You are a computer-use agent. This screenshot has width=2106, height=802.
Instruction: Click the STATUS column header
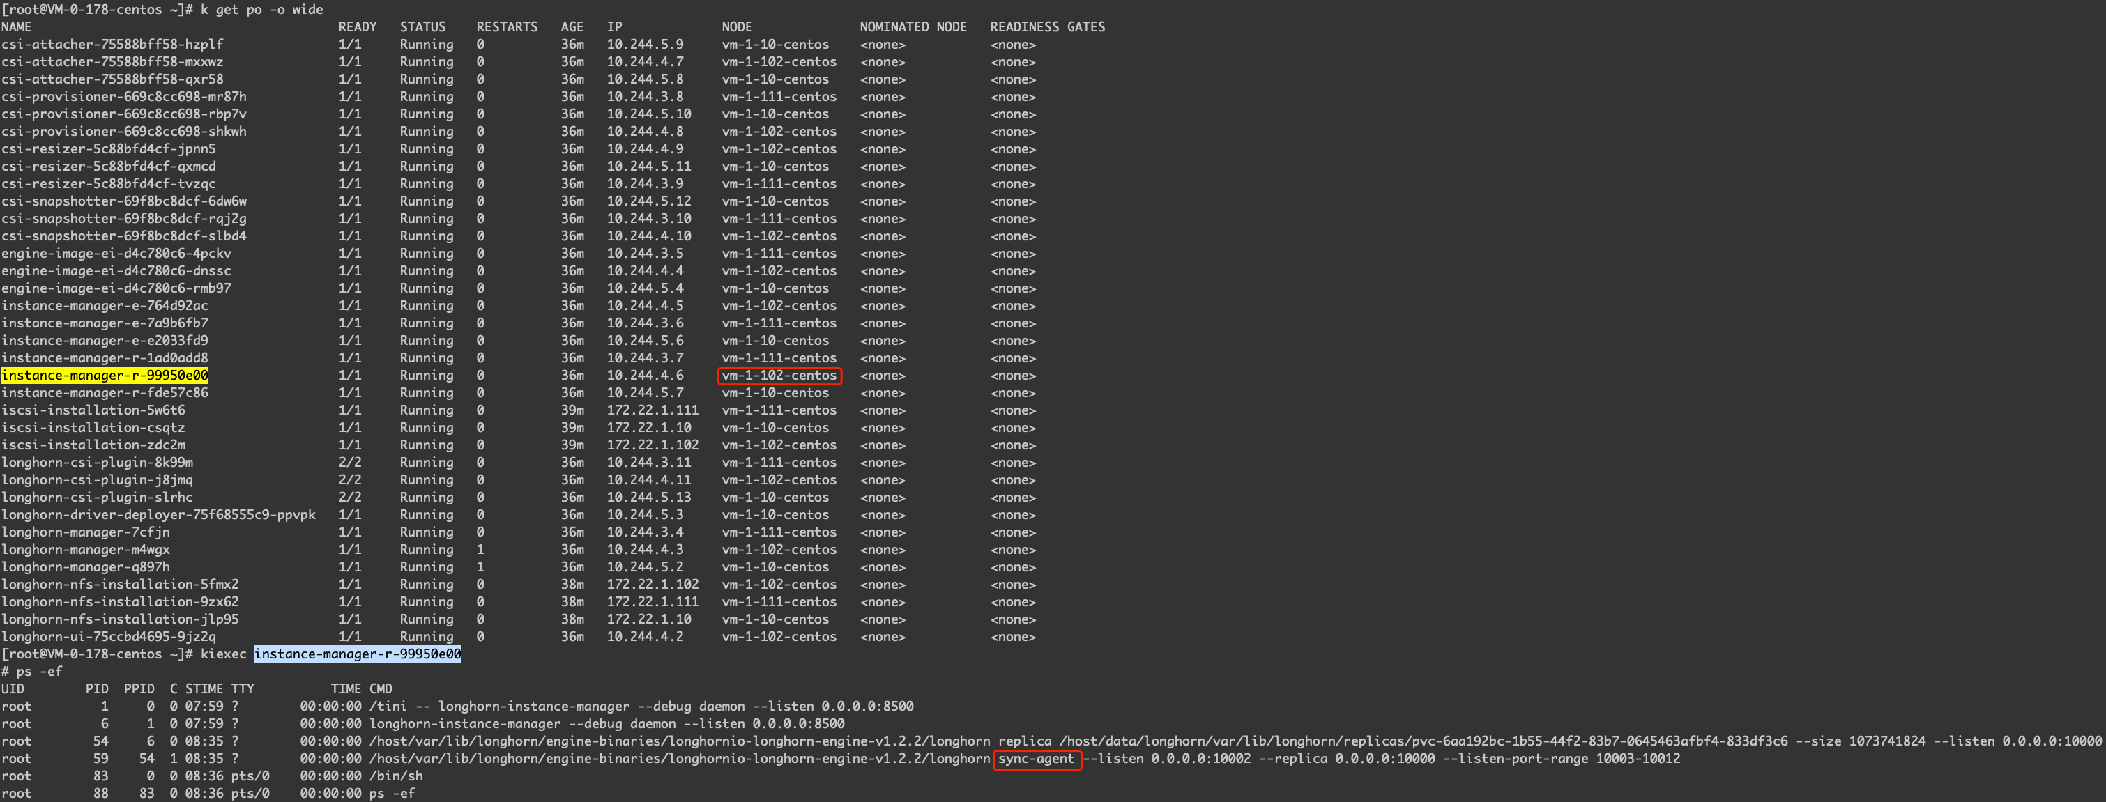click(422, 27)
